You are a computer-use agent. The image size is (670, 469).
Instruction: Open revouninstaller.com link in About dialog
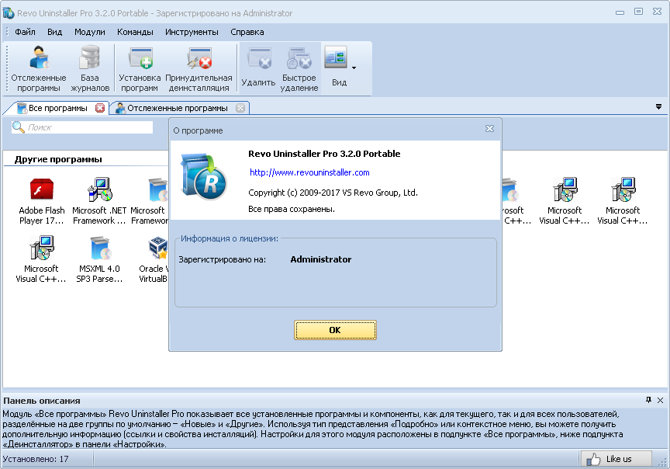pos(309,172)
